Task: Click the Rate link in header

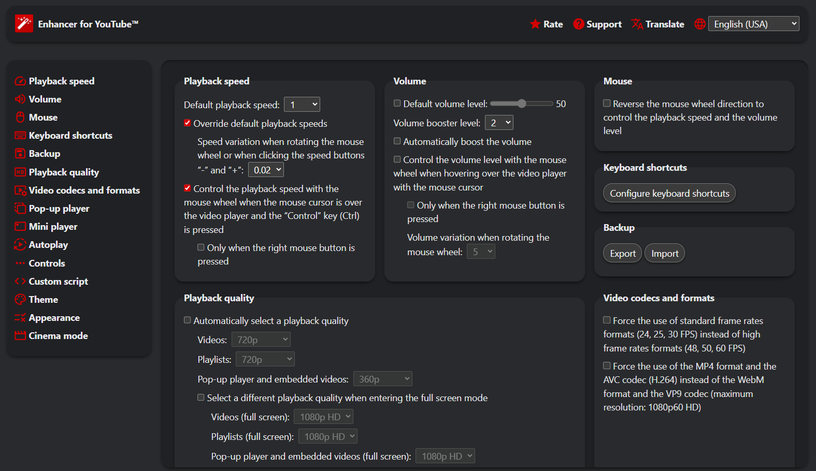Action: pos(553,24)
